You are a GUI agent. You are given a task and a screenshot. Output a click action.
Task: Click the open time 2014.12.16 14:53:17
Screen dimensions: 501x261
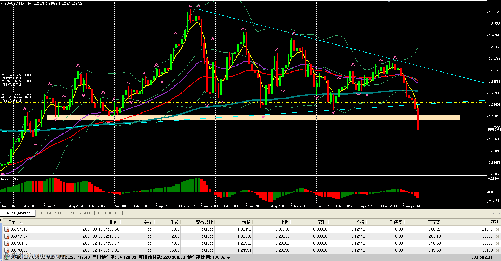pyautogui.click(x=101, y=243)
